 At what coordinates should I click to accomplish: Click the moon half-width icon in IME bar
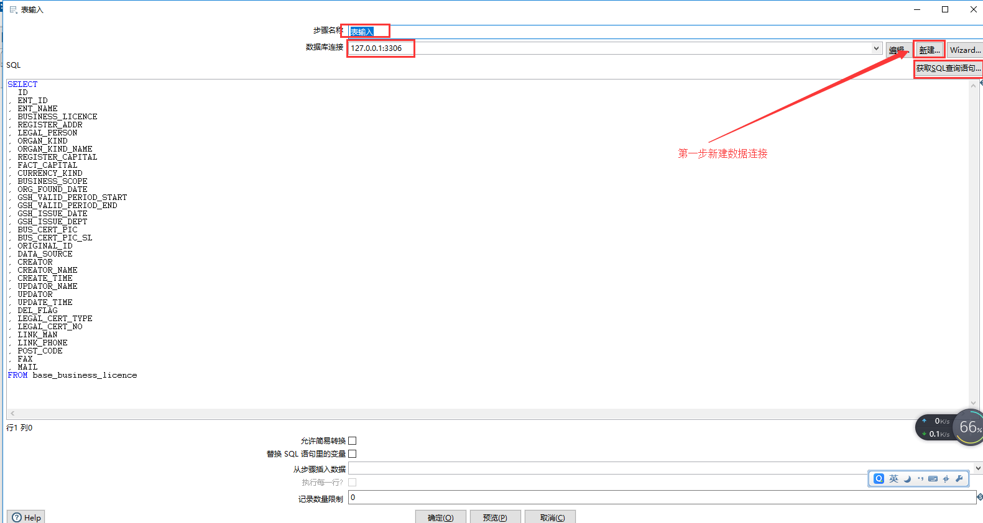907,479
